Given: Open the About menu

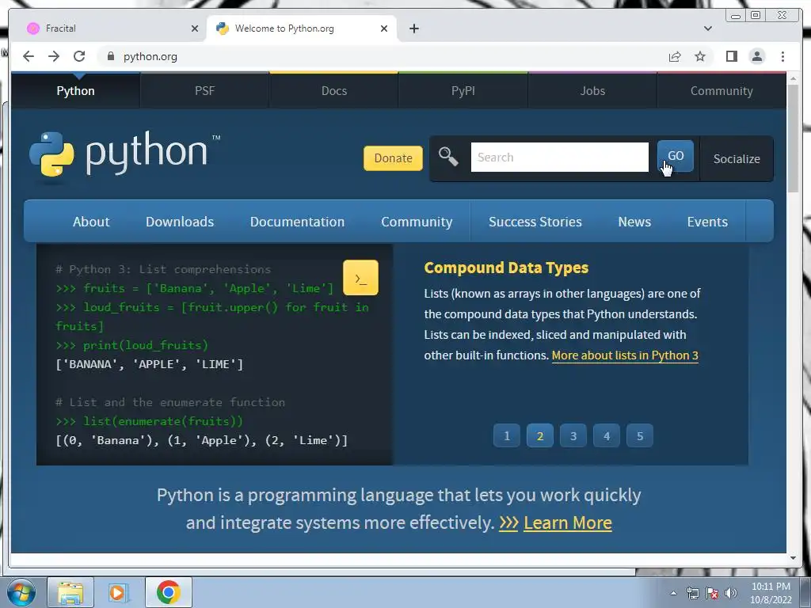Looking at the screenshot, I should click(91, 222).
